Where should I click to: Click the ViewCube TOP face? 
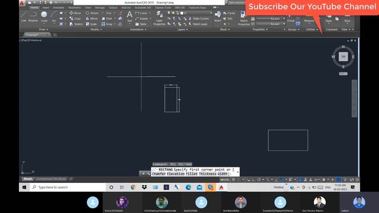[x=343, y=57]
